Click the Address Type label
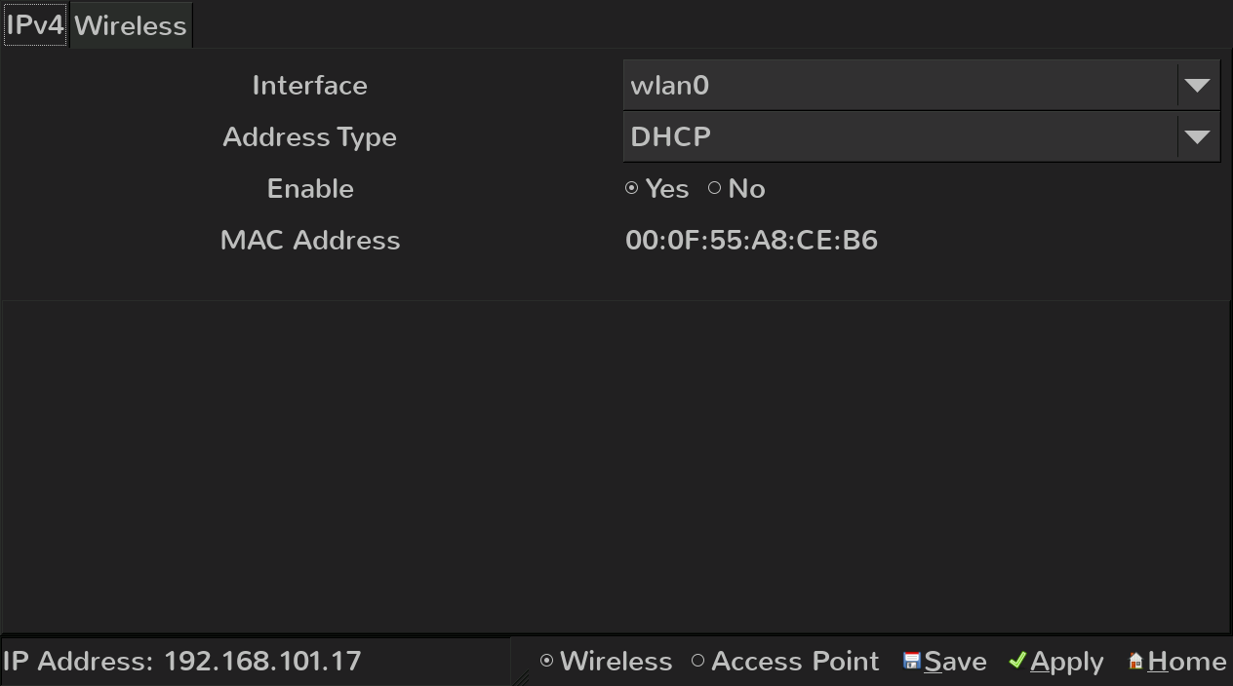Viewport: 1233px width, 686px height. [x=309, y=137]
